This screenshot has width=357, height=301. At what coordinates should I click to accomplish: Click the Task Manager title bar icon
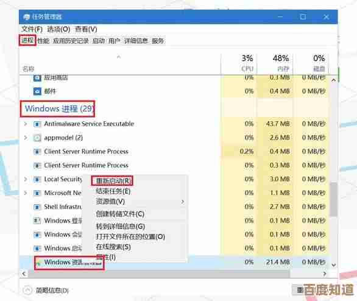pos(27,17)
